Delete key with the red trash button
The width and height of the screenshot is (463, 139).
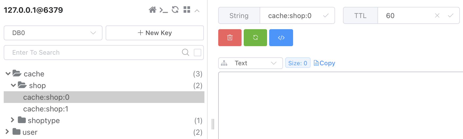coord(230,38)
